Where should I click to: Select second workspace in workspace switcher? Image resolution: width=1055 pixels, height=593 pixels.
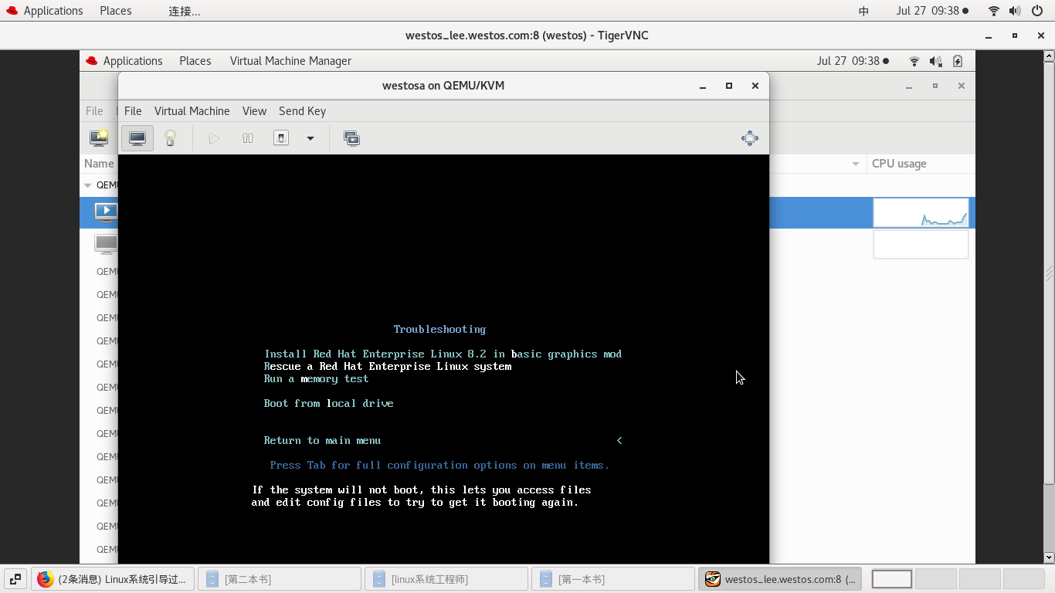coord(936,579)
